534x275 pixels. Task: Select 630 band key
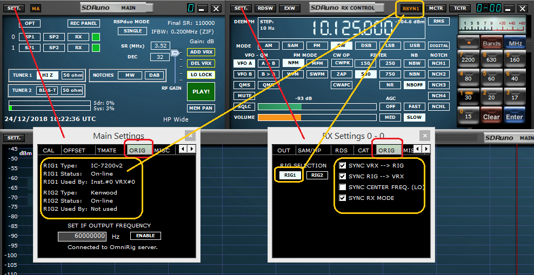[x=491, y=57]
